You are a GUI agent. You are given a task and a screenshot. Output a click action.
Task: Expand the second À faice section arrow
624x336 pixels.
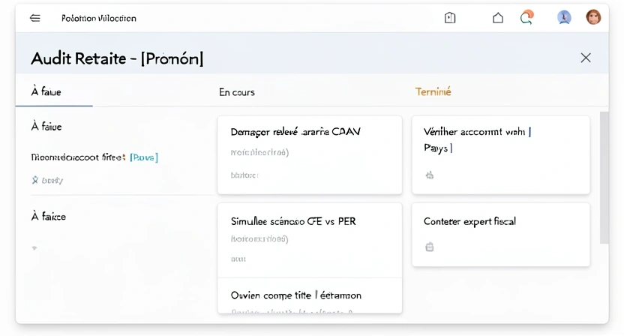tap(34, 247)
